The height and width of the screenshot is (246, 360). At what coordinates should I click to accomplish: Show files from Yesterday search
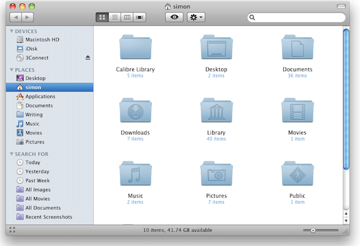pyautogui.click(x=50, y=172)
